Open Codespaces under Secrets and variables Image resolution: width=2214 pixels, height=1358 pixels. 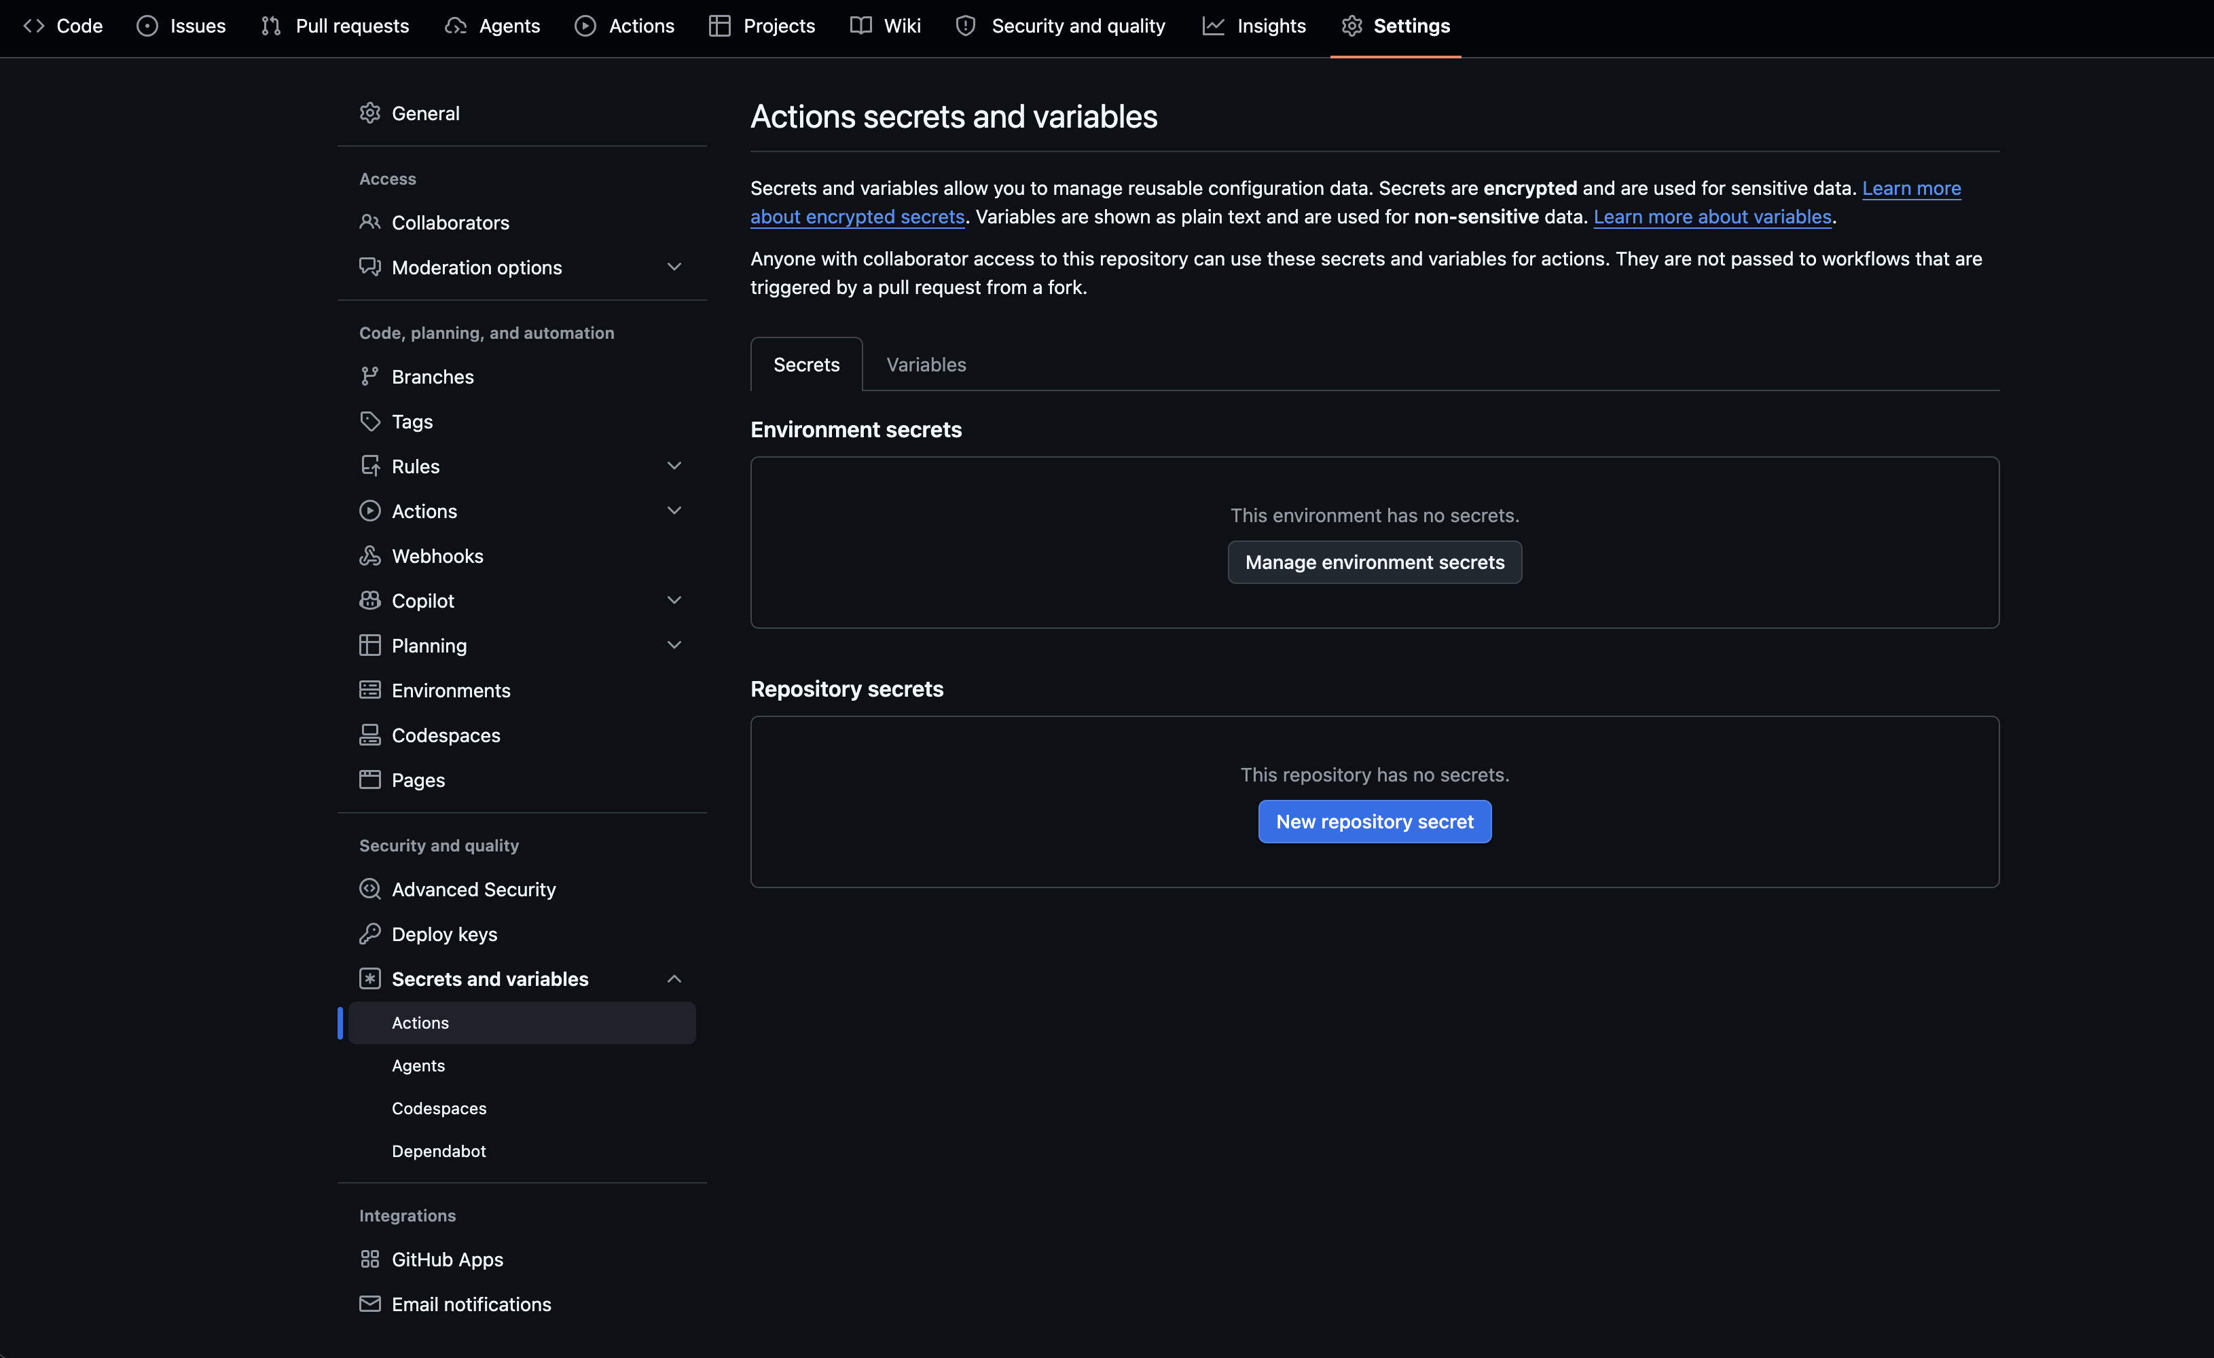[522, 1108]
